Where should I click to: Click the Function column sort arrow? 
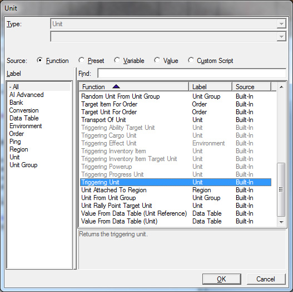point(116,86)
